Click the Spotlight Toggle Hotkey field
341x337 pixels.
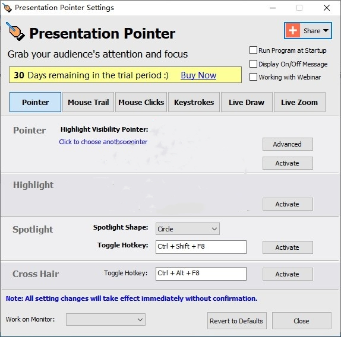coord(201,247)
